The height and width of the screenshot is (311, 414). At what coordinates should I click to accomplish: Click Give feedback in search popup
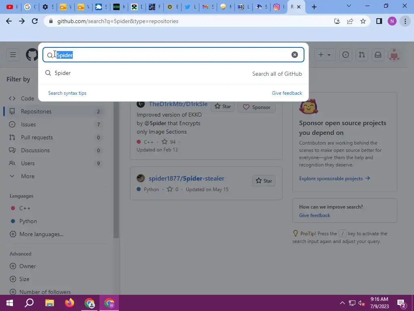pyautogui.click(x=287, y=93)
